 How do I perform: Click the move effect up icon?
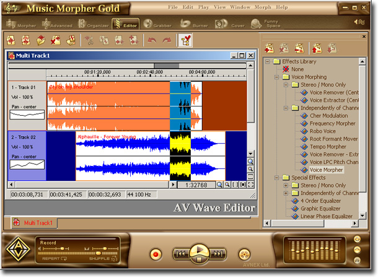(317, 48)
